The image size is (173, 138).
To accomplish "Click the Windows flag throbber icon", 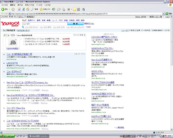I will [170, 5].
